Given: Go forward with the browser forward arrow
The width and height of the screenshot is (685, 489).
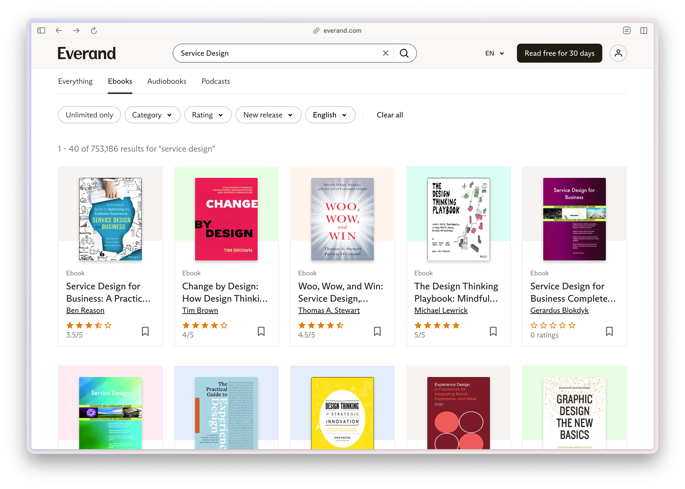Looking at the screenshot, I should click(x=76, y=30).
